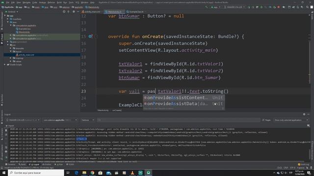This screenshot has height=176, width=314.
Task: Open the app run configuration dropdown
Action: tap(215, 7)
